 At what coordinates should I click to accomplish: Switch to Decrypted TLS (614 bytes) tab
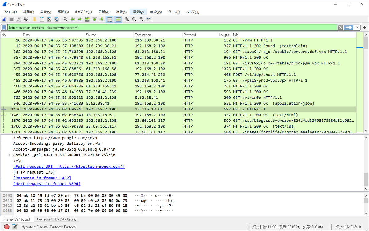pyautogui.click(x=57, y=219)
